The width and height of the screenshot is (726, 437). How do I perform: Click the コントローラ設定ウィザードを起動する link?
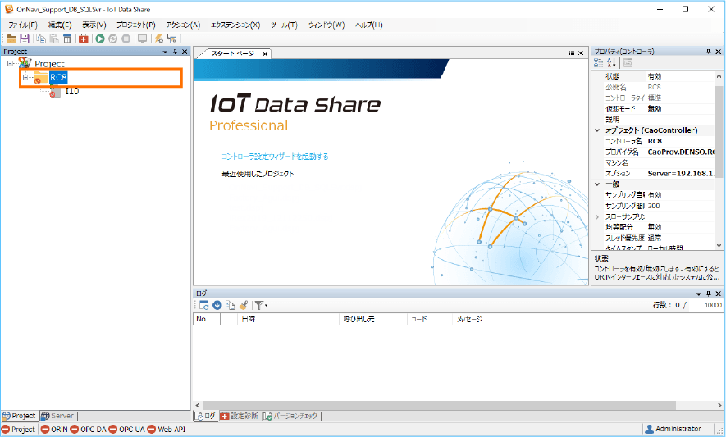(x=275, y=156)
